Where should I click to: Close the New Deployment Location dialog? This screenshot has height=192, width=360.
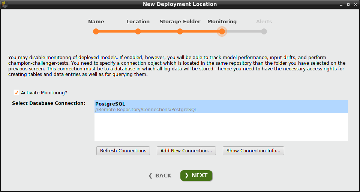coord(355,4)
